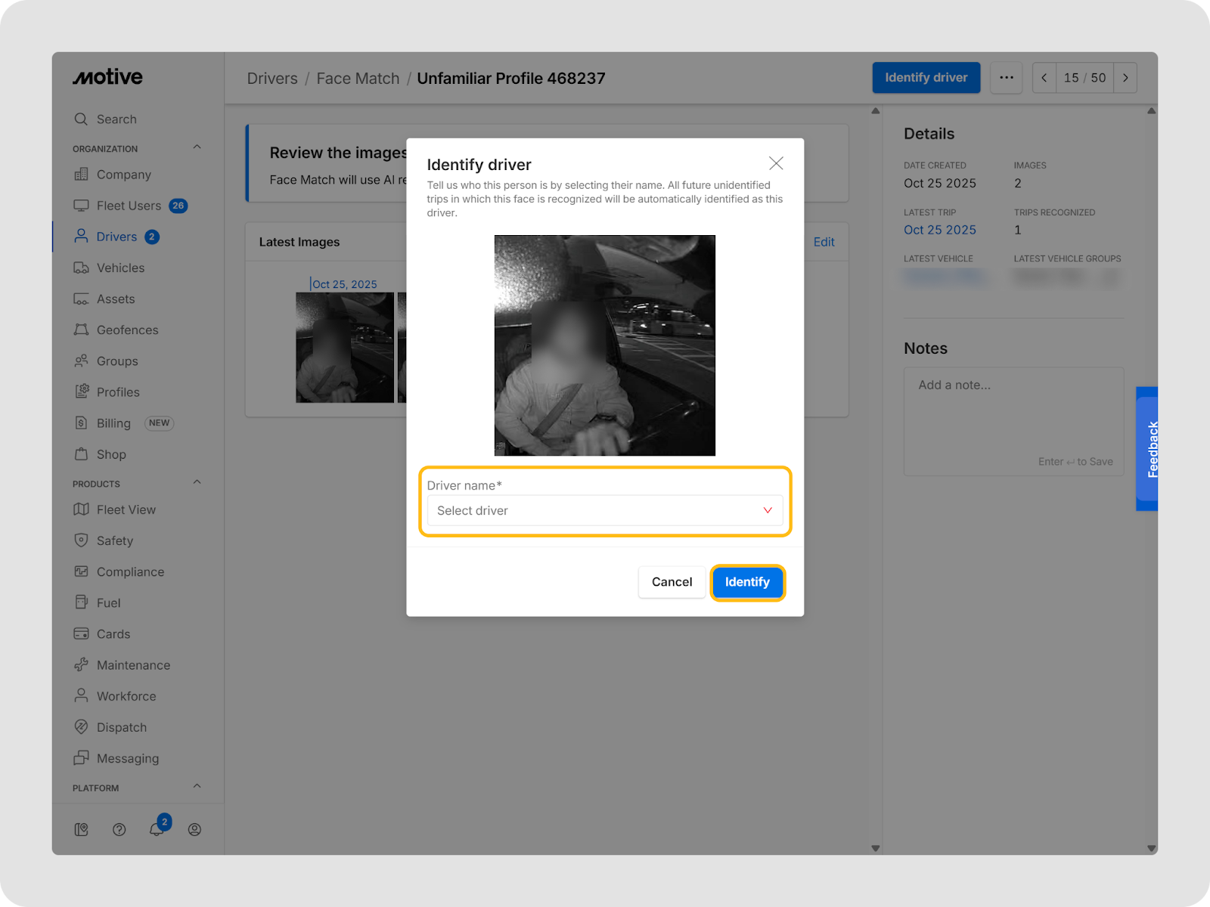Image resolution: width=1210 pixels, height=907 pixels.
Task: Navigate to Vehicles in sidebar
Action: click(x=120, y=268)
